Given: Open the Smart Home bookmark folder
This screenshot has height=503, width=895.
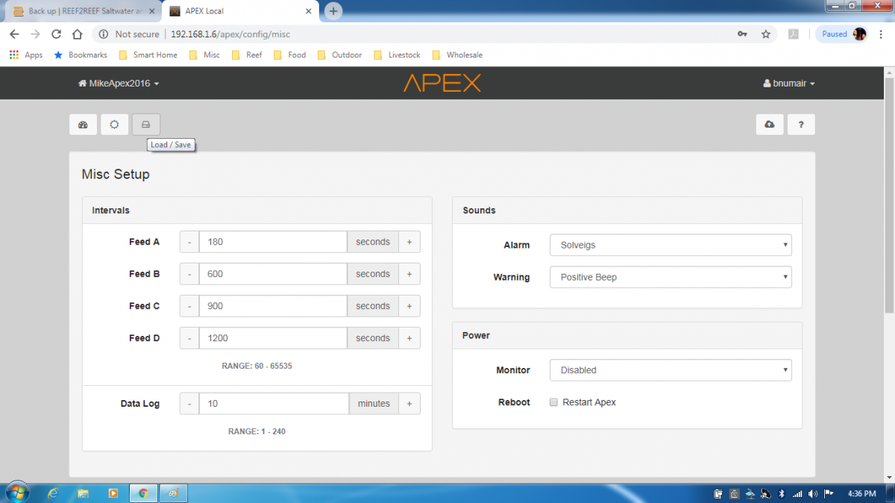Looking at the screenshot, I should [148, 55].
